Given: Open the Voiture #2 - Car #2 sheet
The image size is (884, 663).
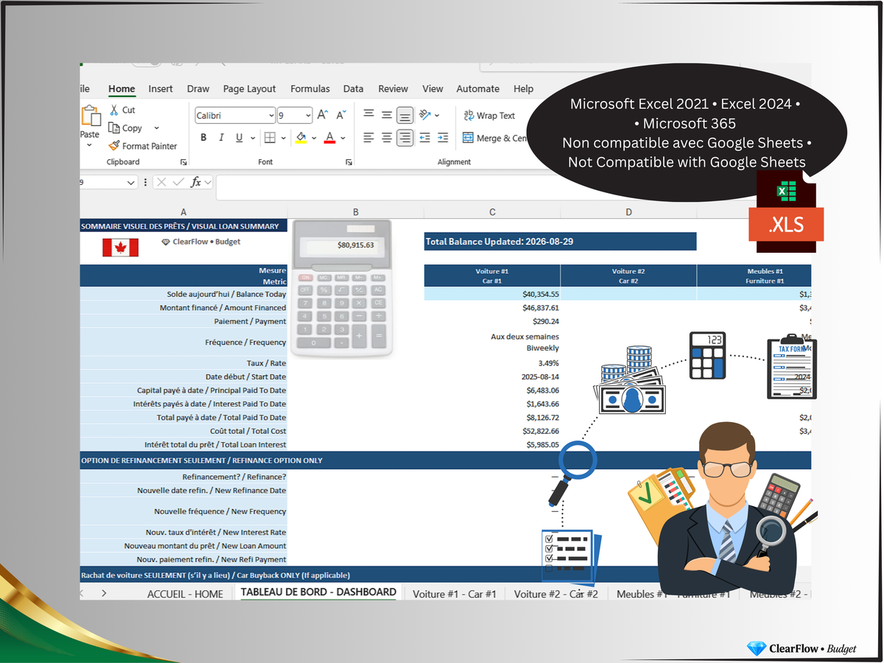Looking at the screenshot, I should click(556, 594).
